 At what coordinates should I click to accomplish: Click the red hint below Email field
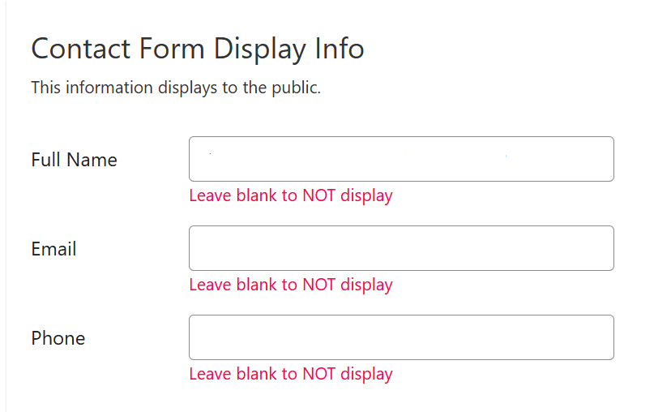tap(290, 285)
